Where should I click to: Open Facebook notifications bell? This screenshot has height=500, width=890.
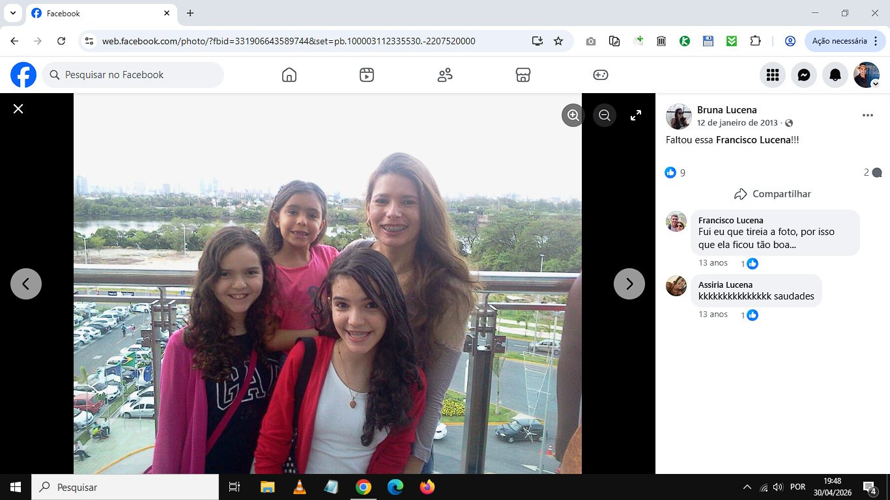pyautogui.click(x=835, y=75)
